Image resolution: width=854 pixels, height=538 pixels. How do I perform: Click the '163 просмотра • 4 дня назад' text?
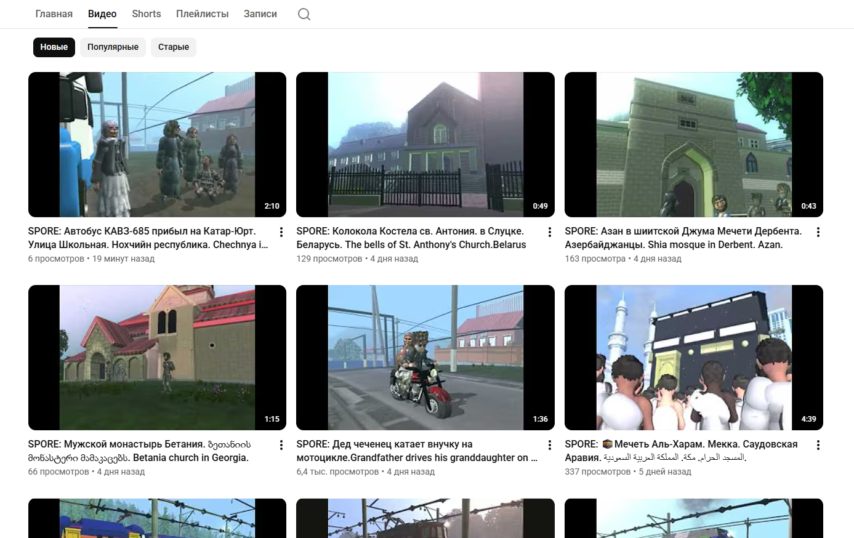click(623, 259)
